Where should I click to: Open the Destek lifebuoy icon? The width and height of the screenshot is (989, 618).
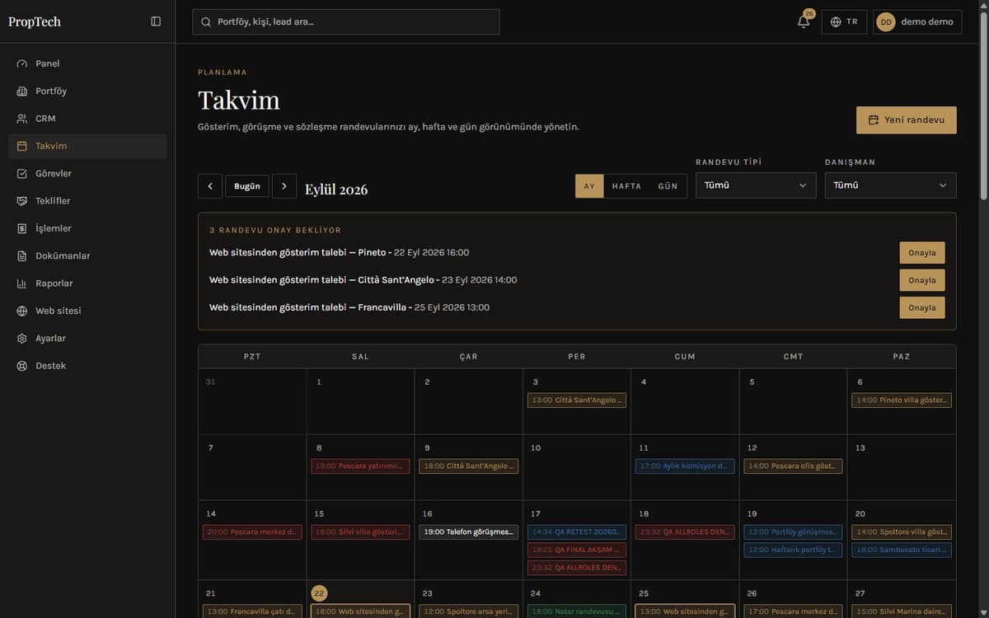tap(22, 366)
